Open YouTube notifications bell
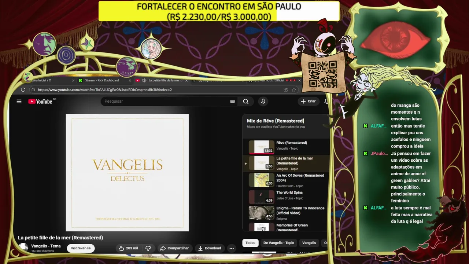 pos(326,102)
